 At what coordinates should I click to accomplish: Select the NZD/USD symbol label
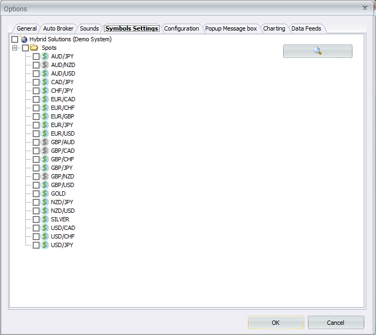click(x=63, y=211)
